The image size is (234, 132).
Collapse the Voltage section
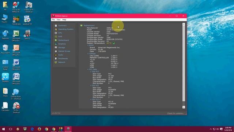[88, 54]
